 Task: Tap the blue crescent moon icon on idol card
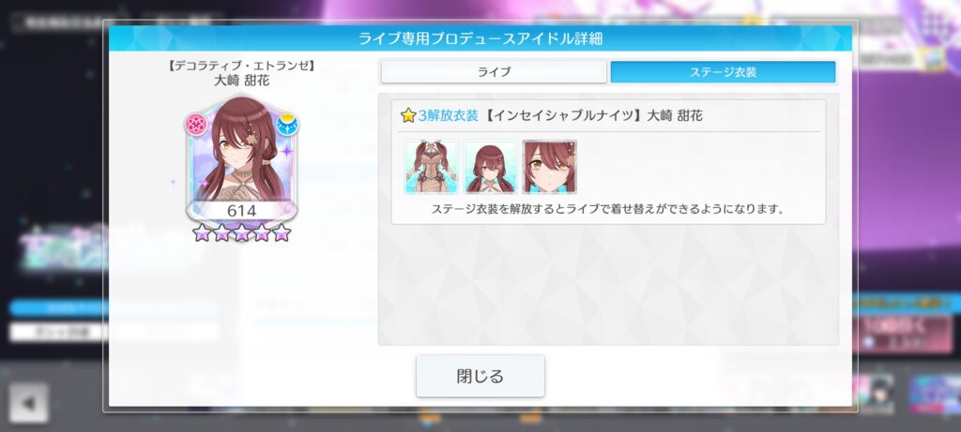coord(287,125)
